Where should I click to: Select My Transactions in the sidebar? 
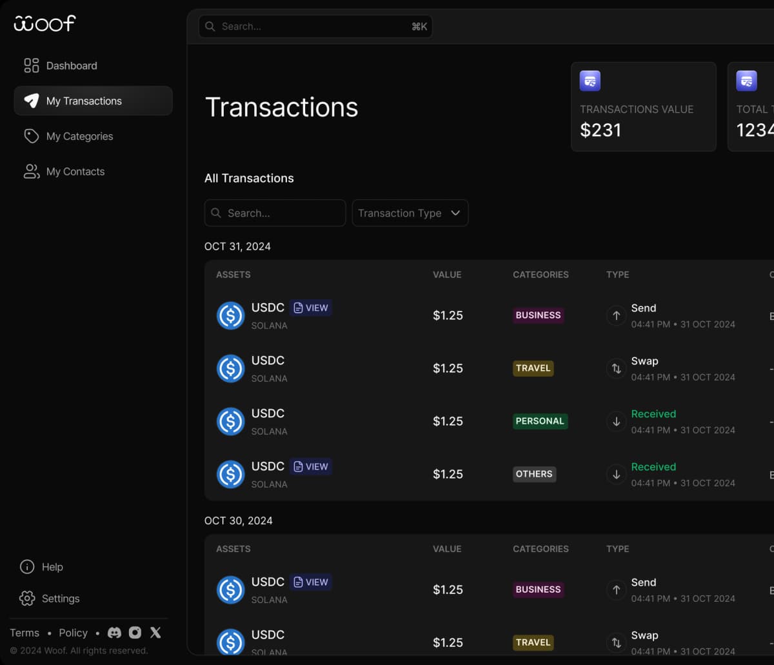(83, 101)
